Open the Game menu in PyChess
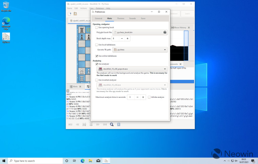The width and height of the screenshot is (258, 164). click(x=70, y=8)
